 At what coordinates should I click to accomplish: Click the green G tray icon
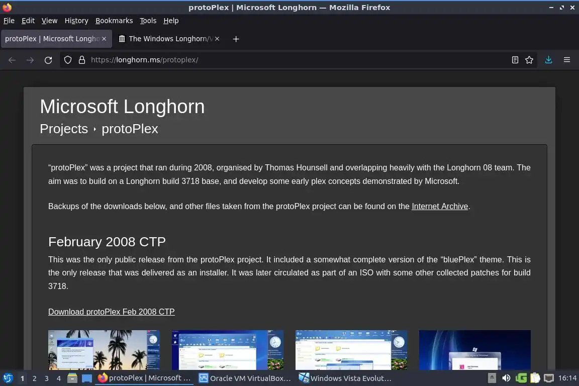coord(521,378)
